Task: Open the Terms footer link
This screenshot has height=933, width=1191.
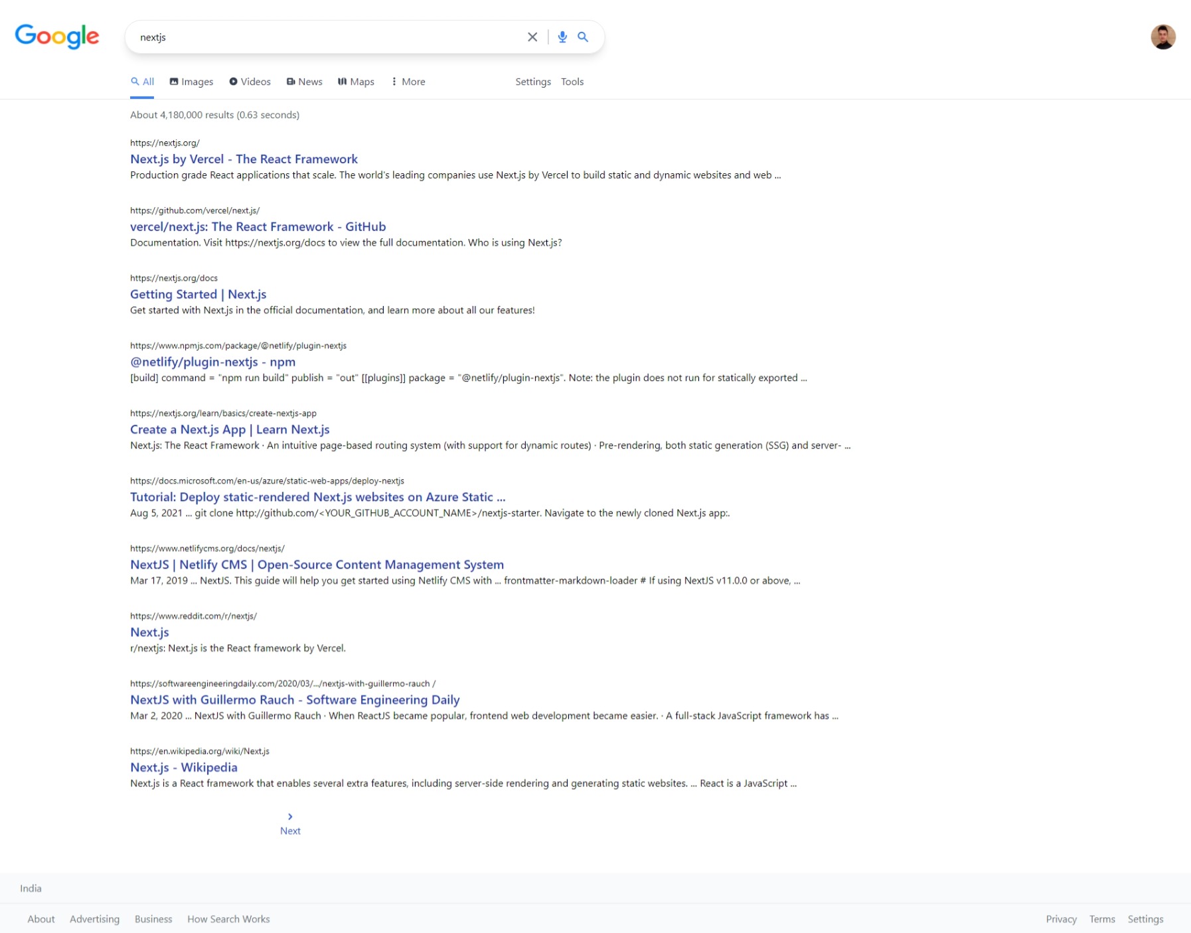Action: (1102, 919)
